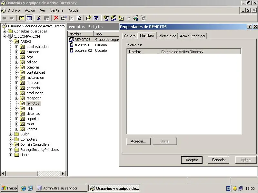258x193 pixels.
Task: Select ForeignSecurityPrincipals in the tree
Action: pos(39,150)
